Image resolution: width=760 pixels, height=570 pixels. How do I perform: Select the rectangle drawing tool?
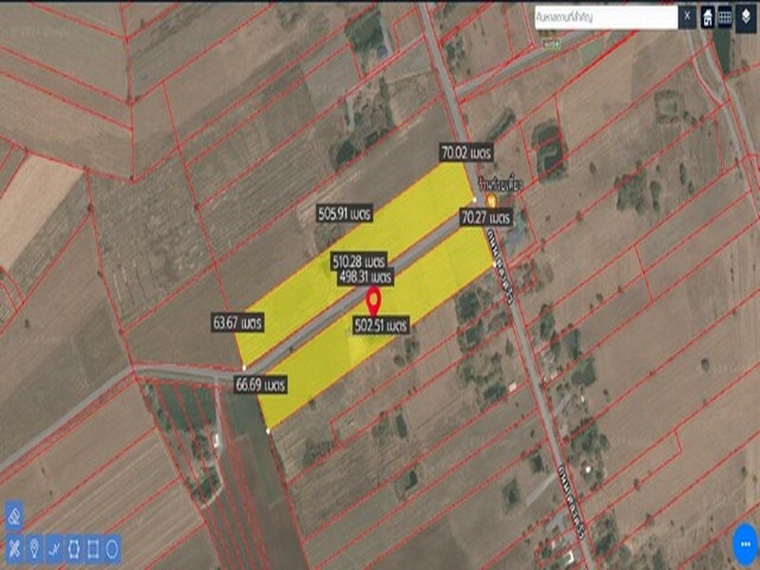point(93,548)
